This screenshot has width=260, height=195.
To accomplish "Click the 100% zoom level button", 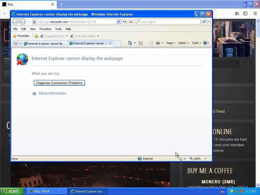I will (x=195, y=159).
